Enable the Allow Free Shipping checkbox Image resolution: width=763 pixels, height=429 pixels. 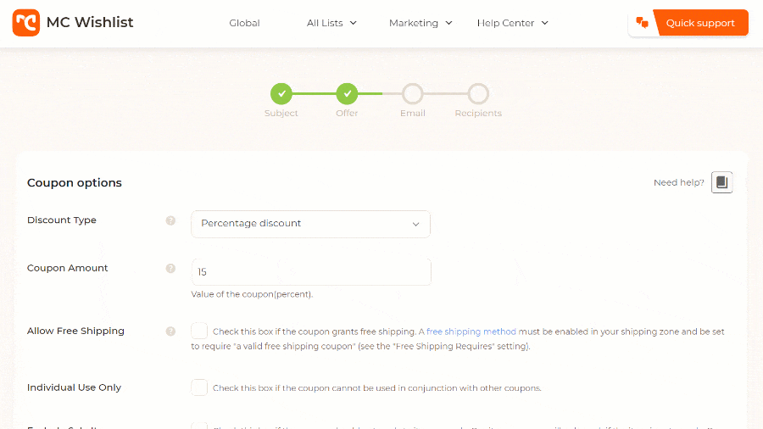click(x=199, y=331)
